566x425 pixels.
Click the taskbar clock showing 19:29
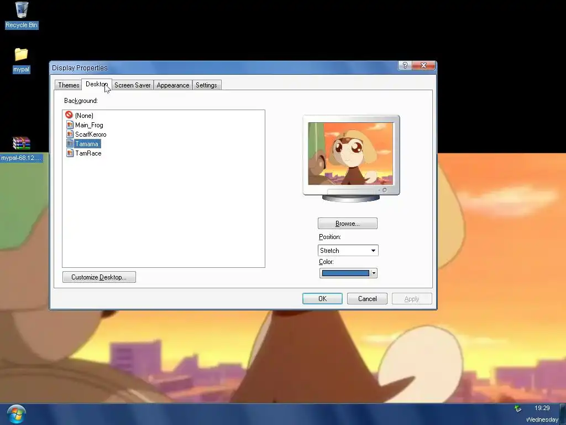(542, 408)
